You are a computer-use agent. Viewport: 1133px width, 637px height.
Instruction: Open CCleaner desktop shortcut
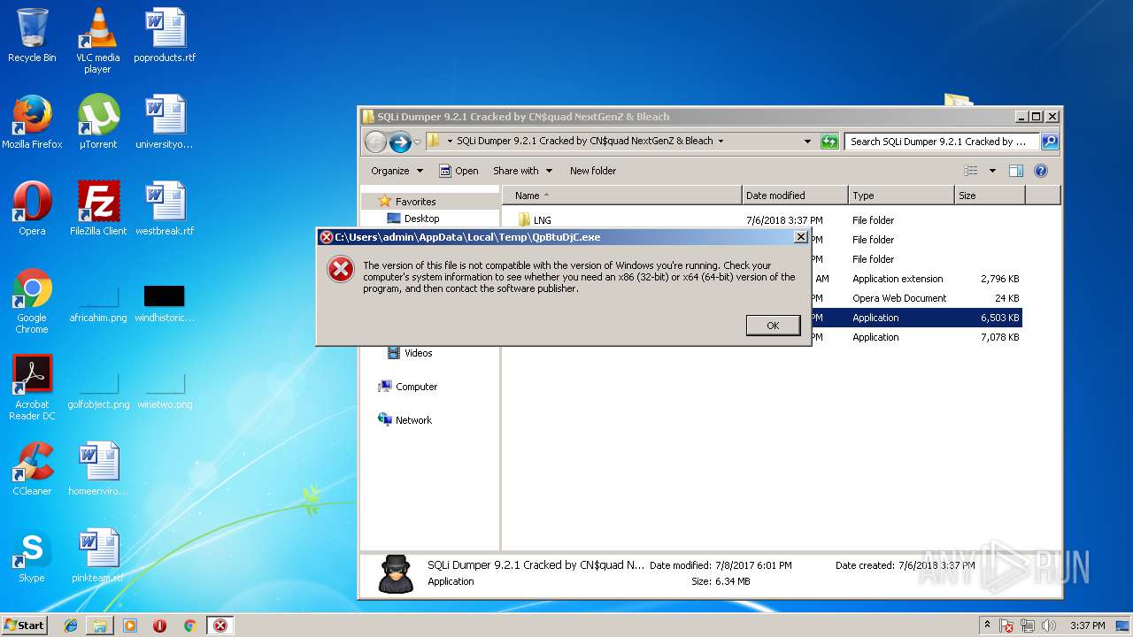pyautogui.click(x=32, y=469)
